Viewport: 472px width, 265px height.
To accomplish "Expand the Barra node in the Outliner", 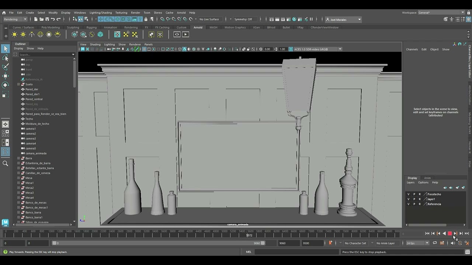I will pyautogui.click(x=18, y=158).
